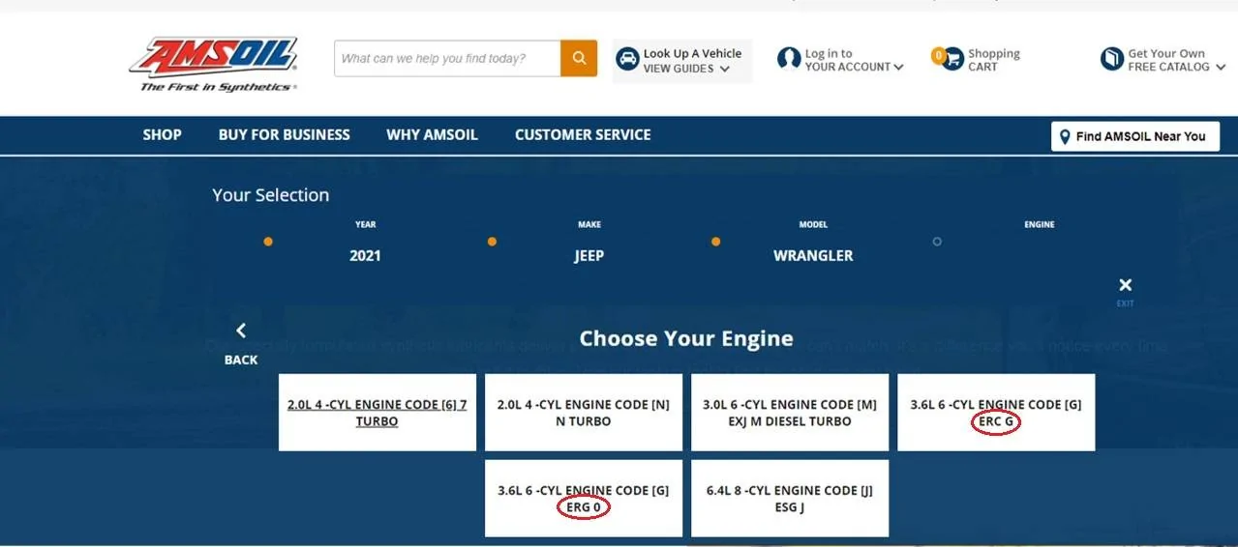The image size is (1238, 547).
Task: Choose 3.0L 6-CYL EXJ M Diesel Turbo
Action: 790,413
